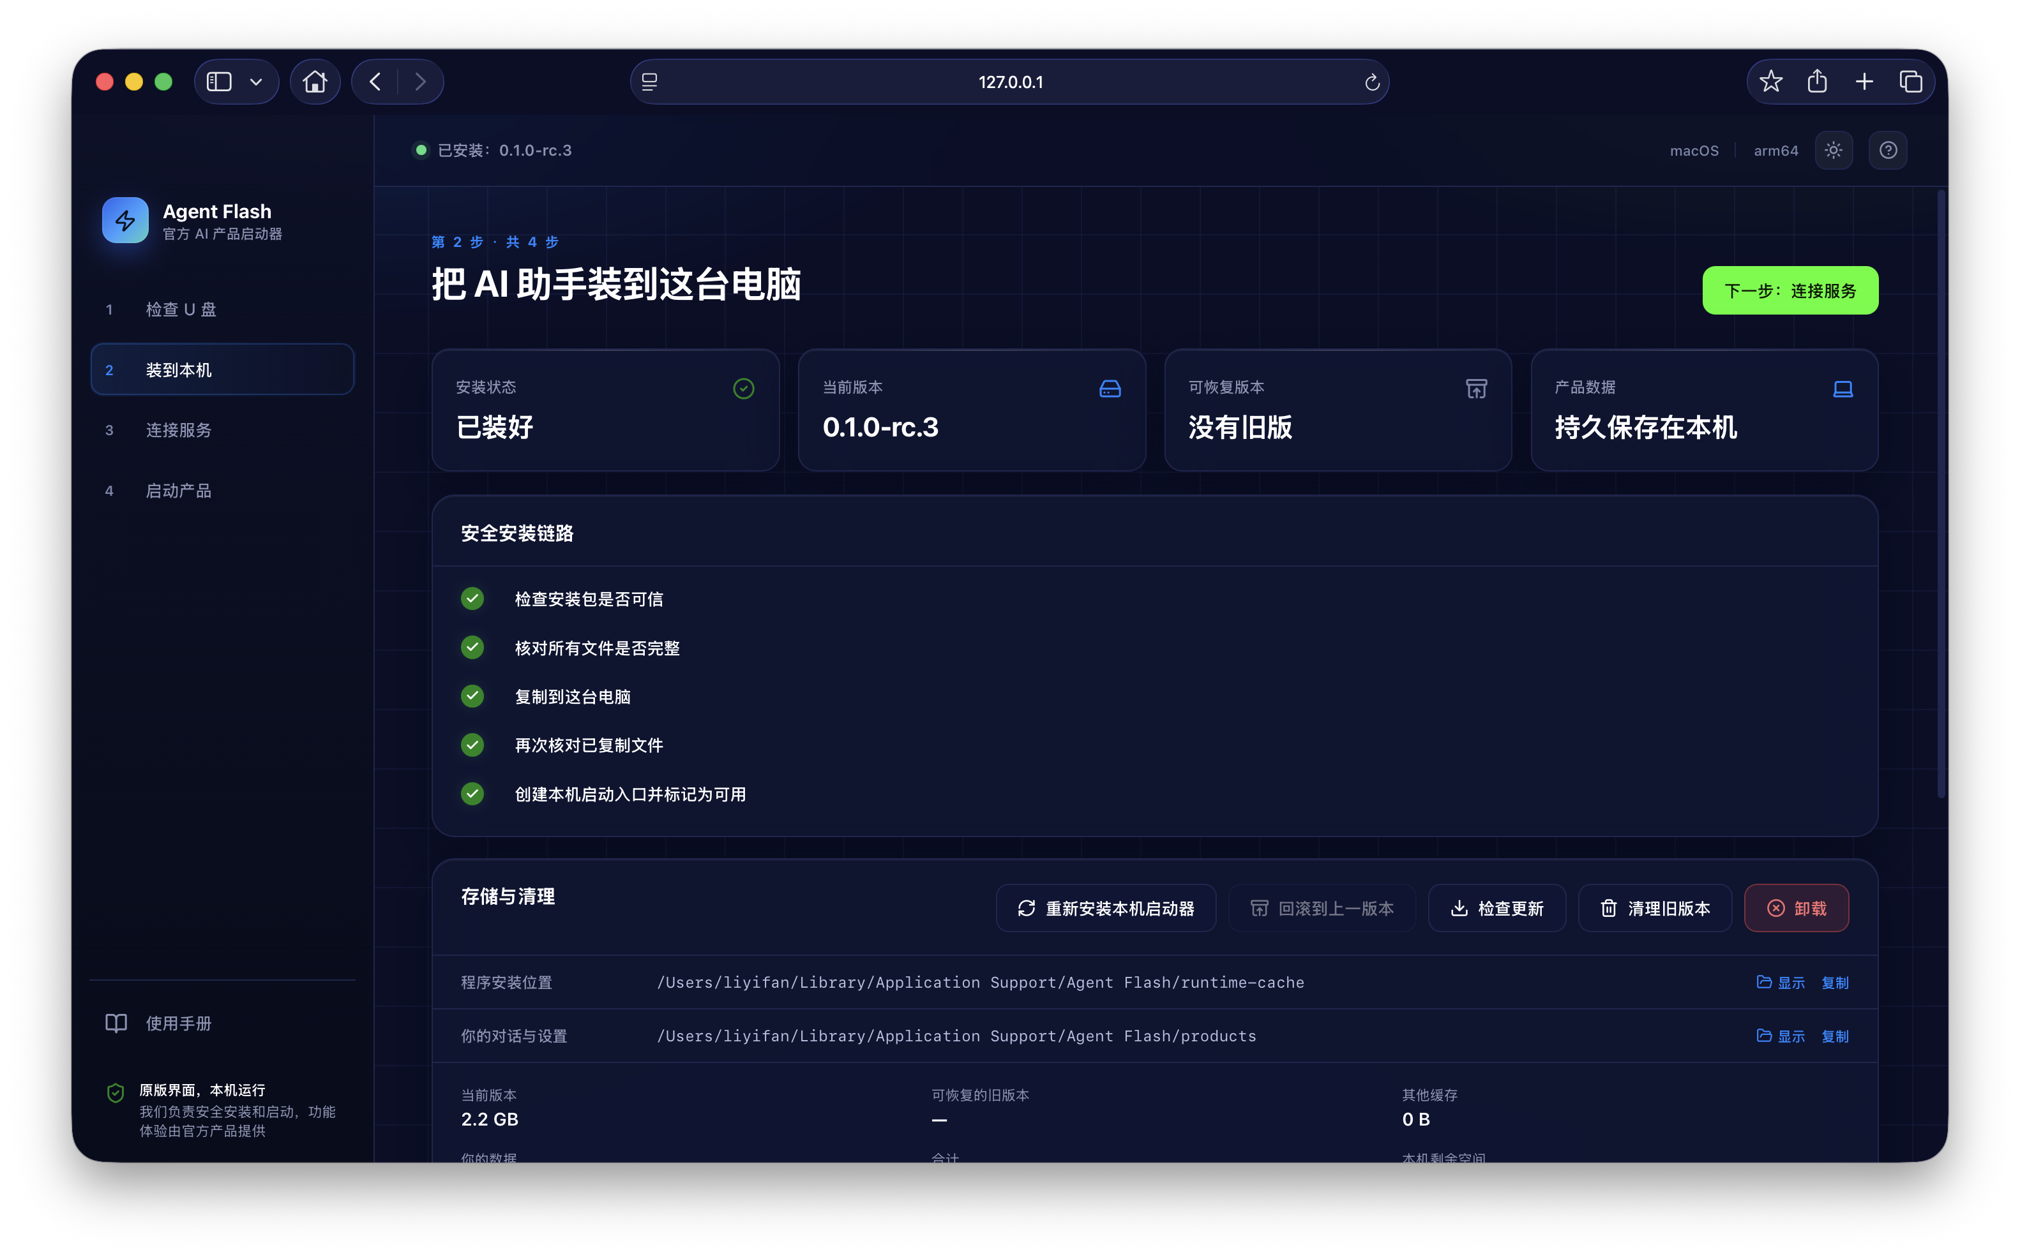
Task: Click 下一步：连接服务 button
Action: click(1790, 290)
